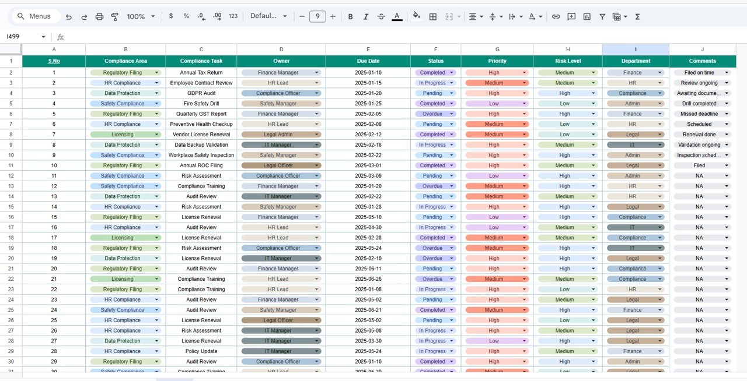Open the Functions menu via sigma icon
The image size is (747, 381).
(x=636, y=16)
